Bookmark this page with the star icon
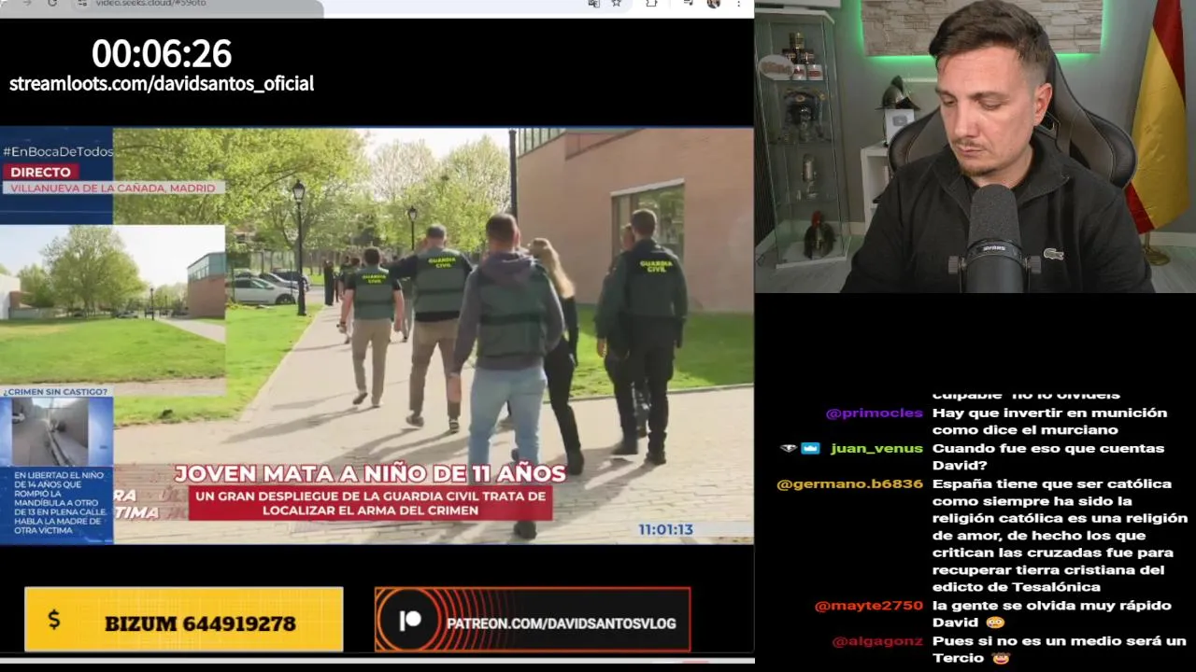The width and height of the screenshot is (1196, 672). click(616, 4)
